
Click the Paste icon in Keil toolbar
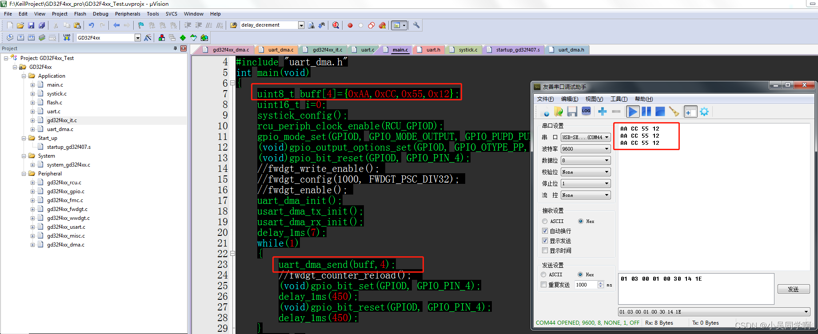(x=77, y=25)
